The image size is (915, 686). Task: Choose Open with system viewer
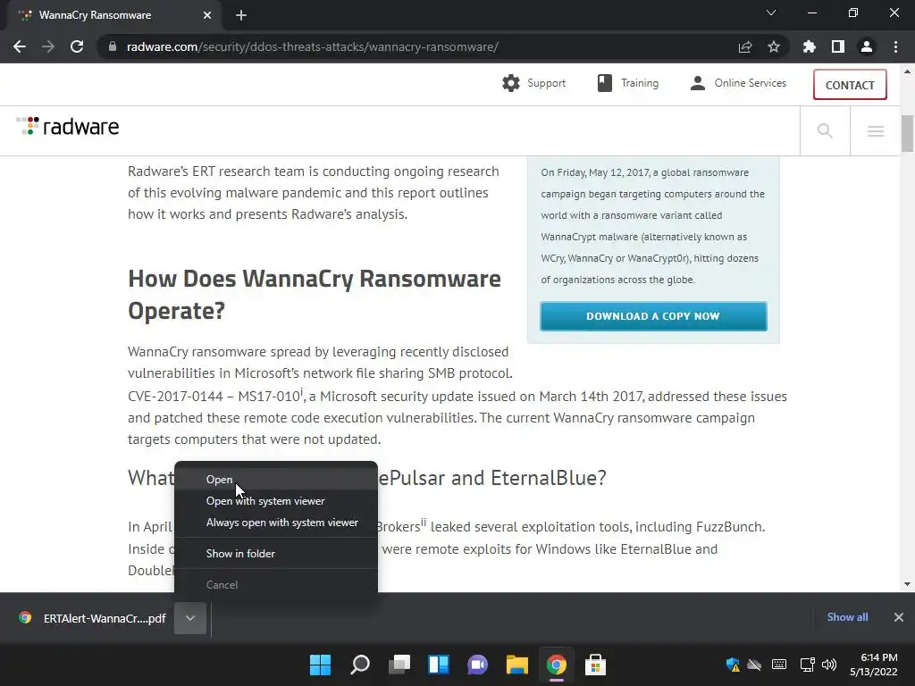tap(276, 501)
